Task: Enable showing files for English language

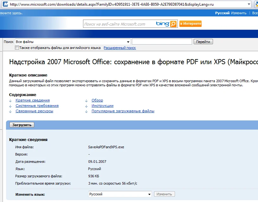Action: pos(17,48)
